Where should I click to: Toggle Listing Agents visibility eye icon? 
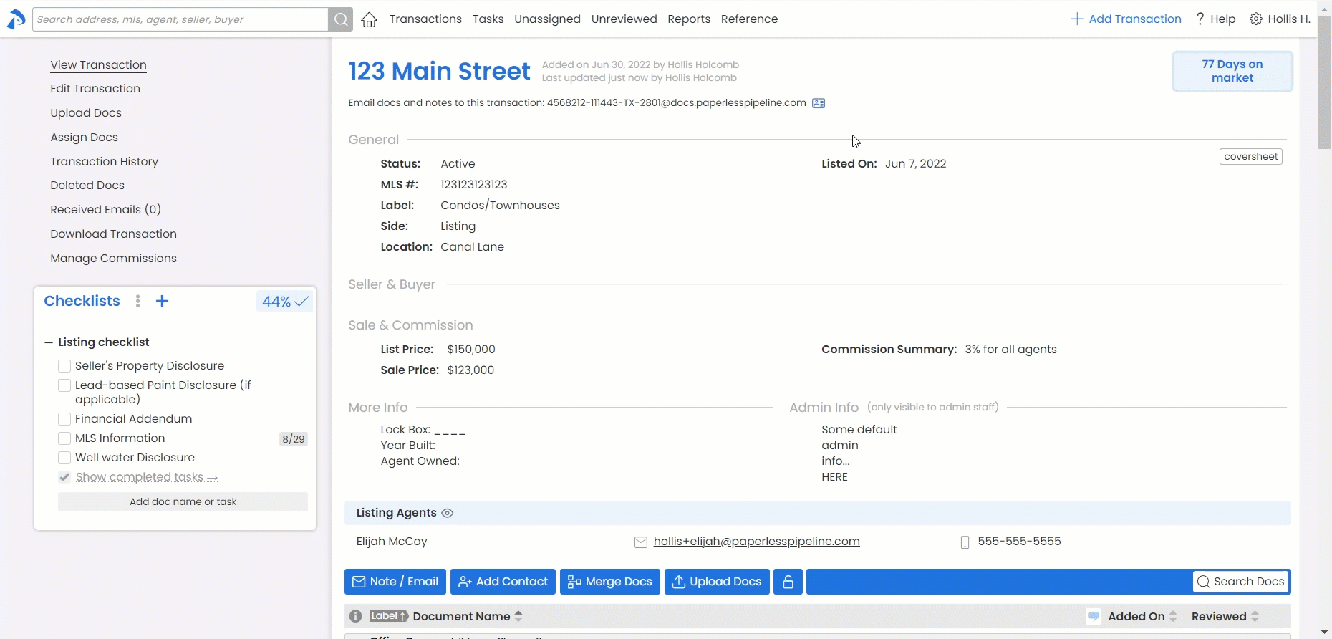coord(448,514)
